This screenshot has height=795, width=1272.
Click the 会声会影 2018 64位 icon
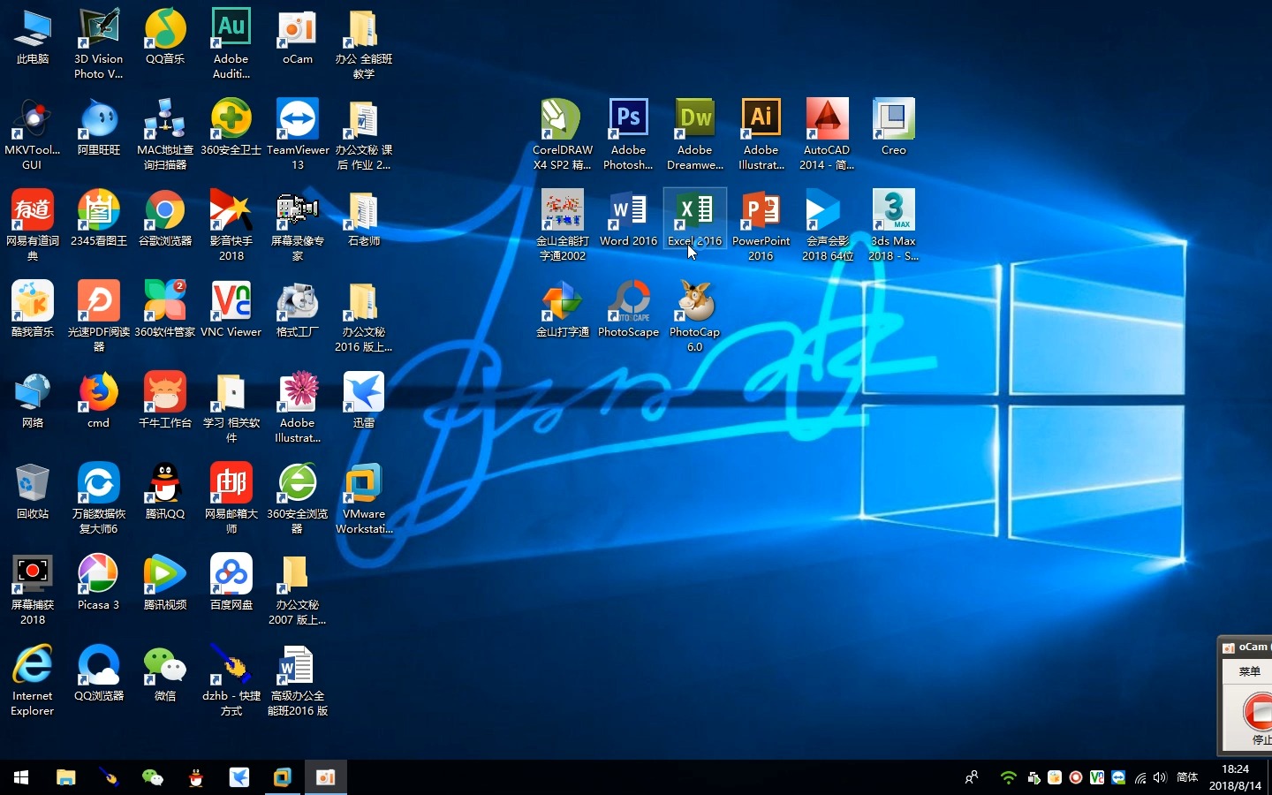(827, 224)
